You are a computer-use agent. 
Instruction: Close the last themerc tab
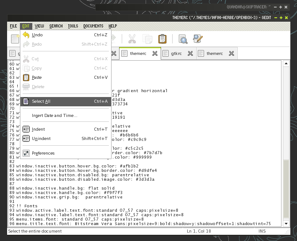pyautogui.click(x=231, y=54)
